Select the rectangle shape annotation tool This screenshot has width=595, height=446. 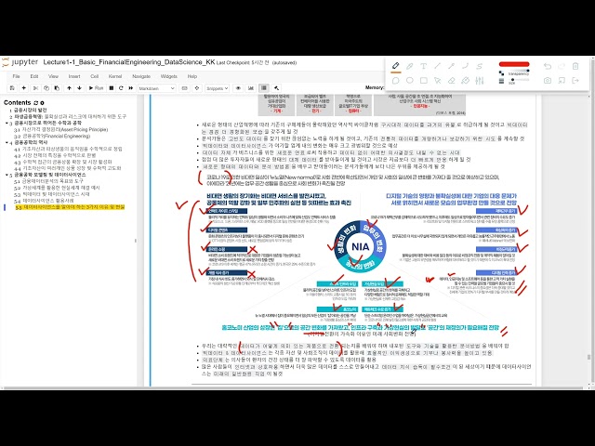pyautogui.click(x=424, y=81)
